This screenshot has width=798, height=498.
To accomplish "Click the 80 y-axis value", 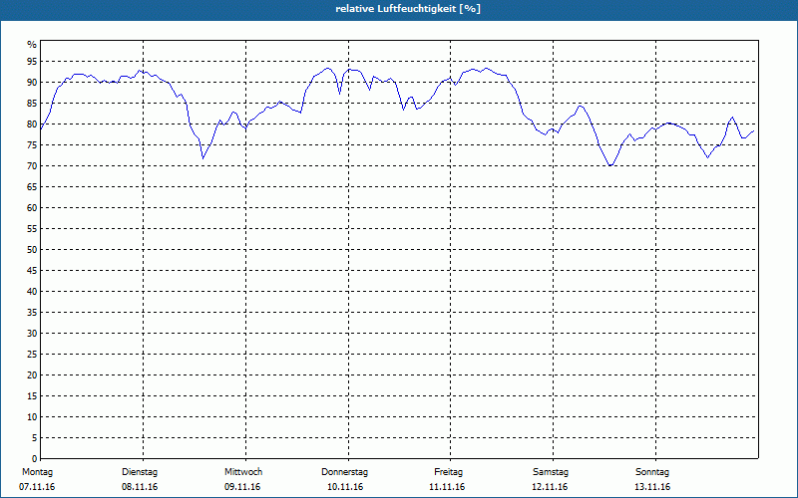I will click(32, 124).
